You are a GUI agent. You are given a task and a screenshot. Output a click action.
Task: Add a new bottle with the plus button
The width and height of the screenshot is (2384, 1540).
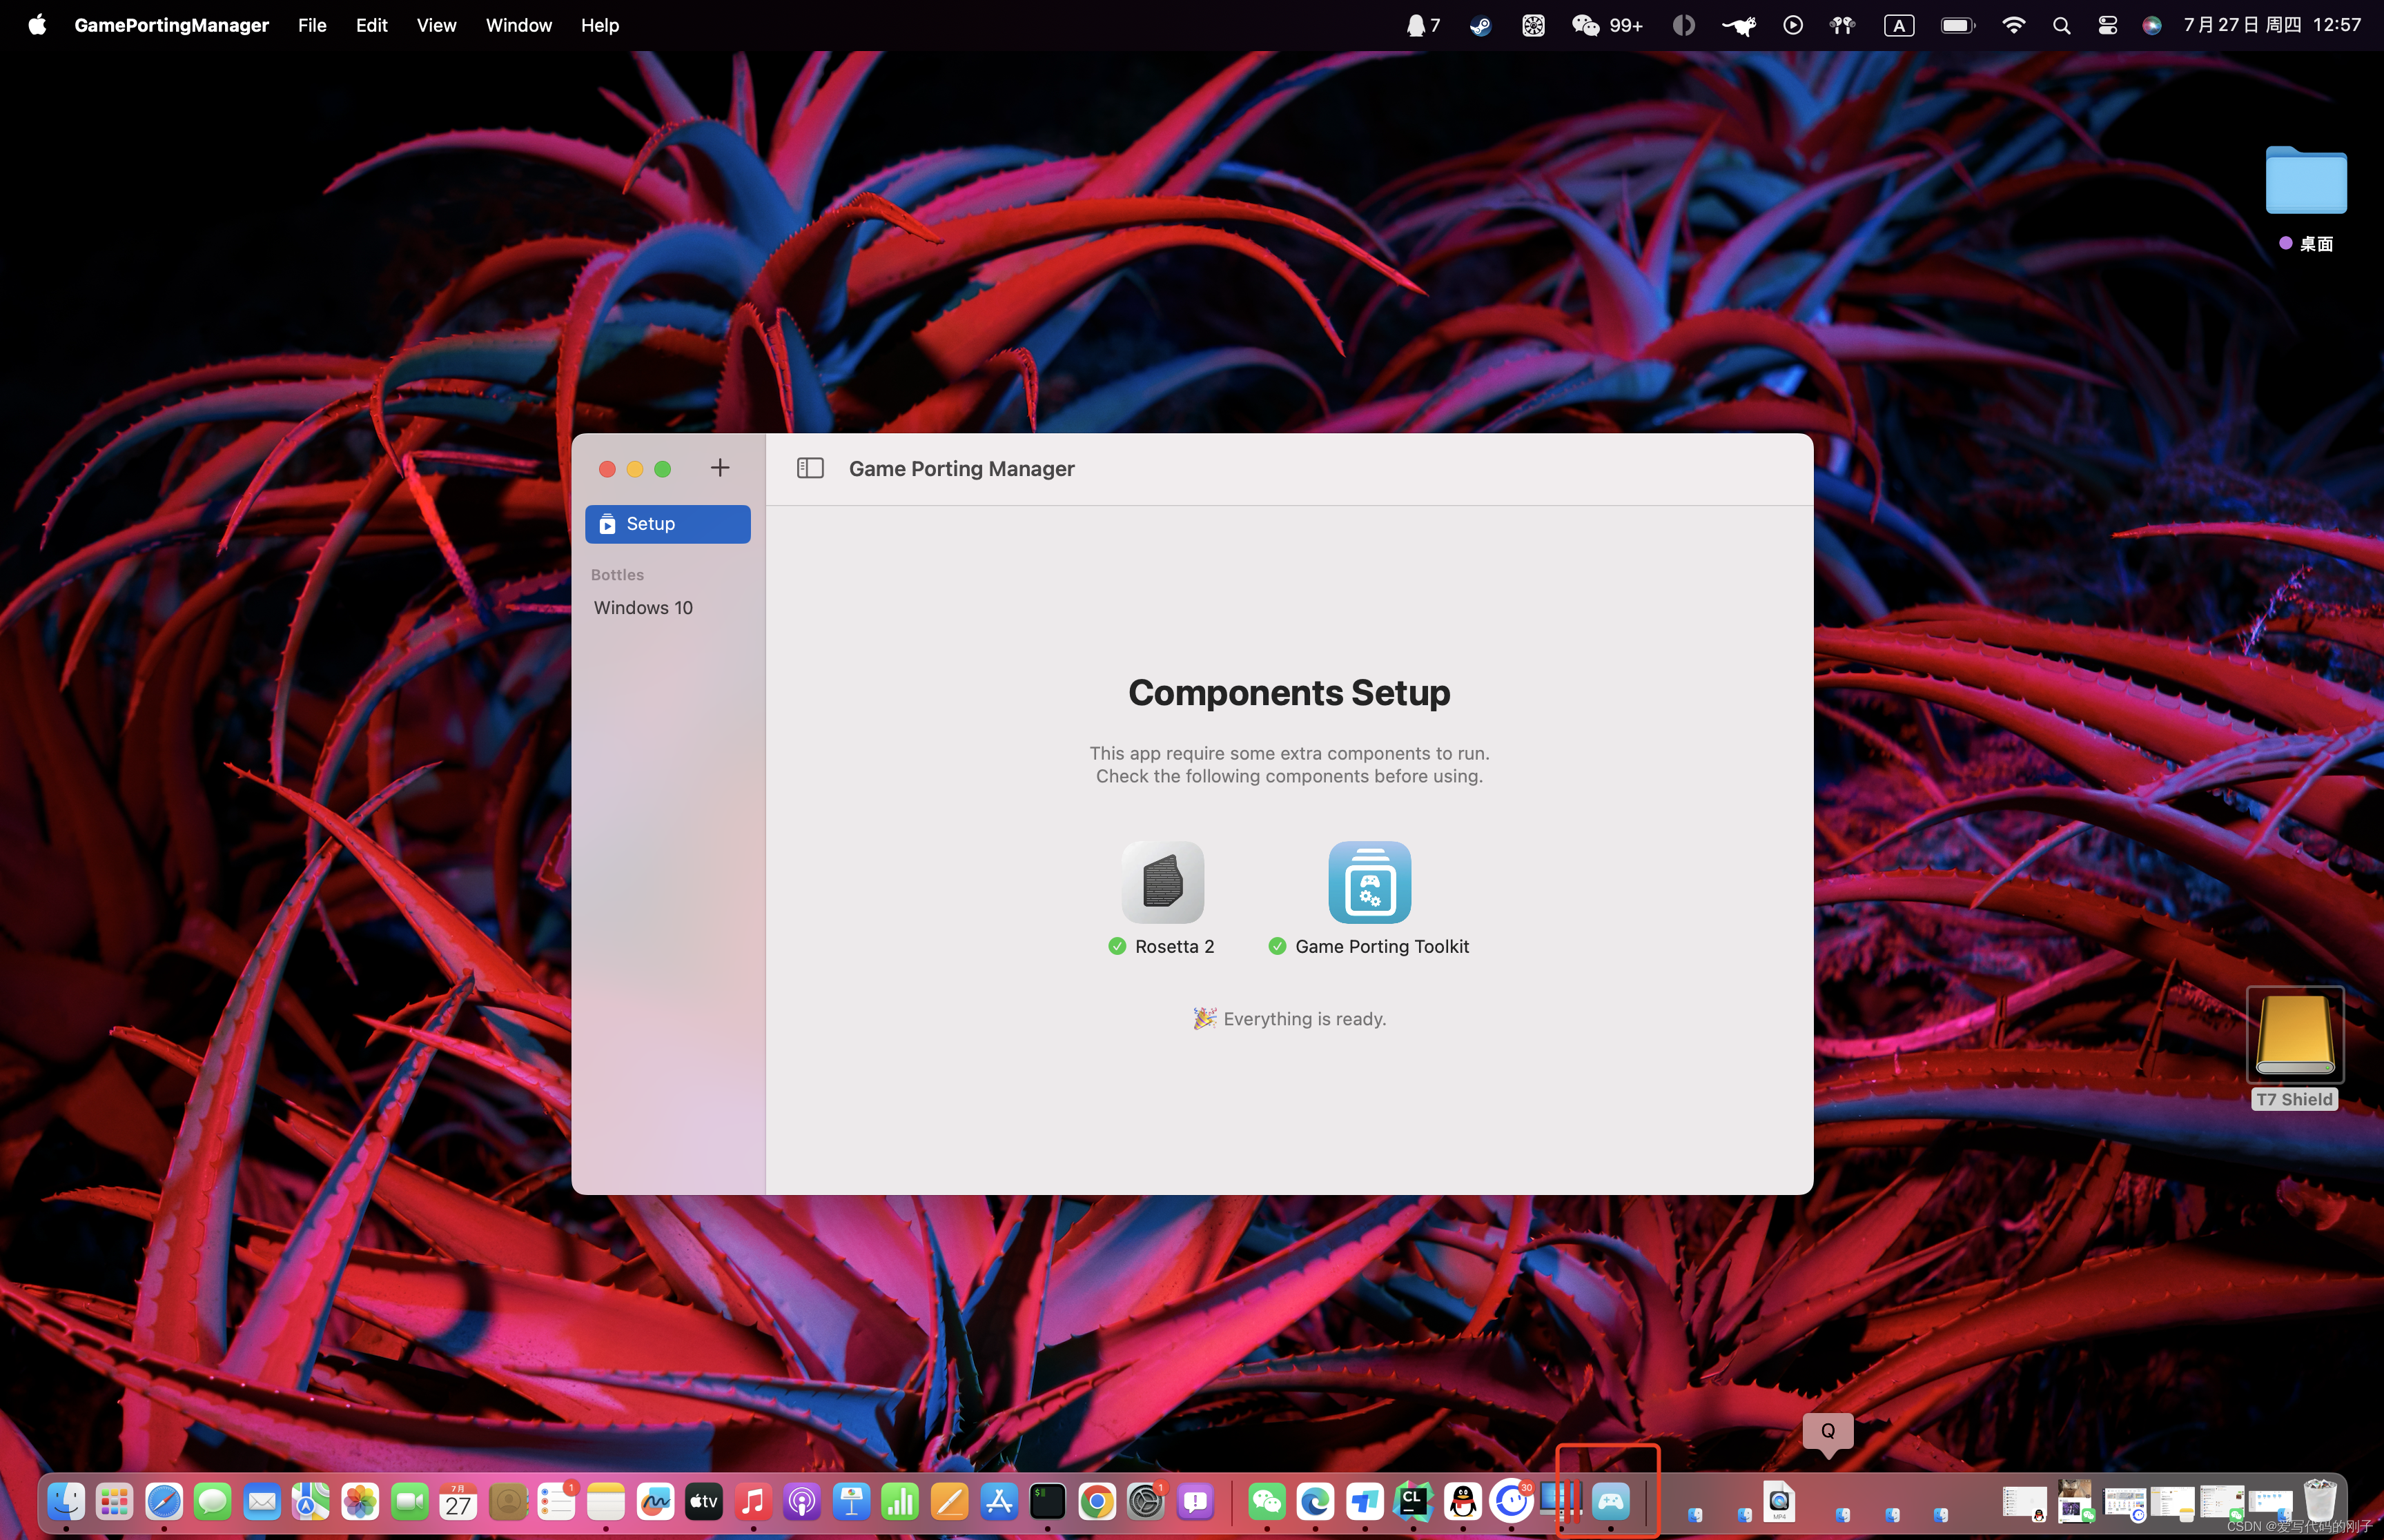pos(719,468)
